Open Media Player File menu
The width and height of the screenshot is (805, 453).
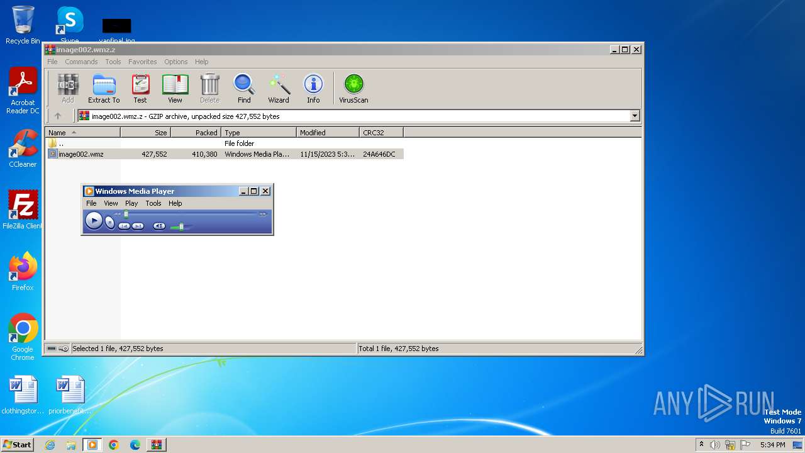91,203
